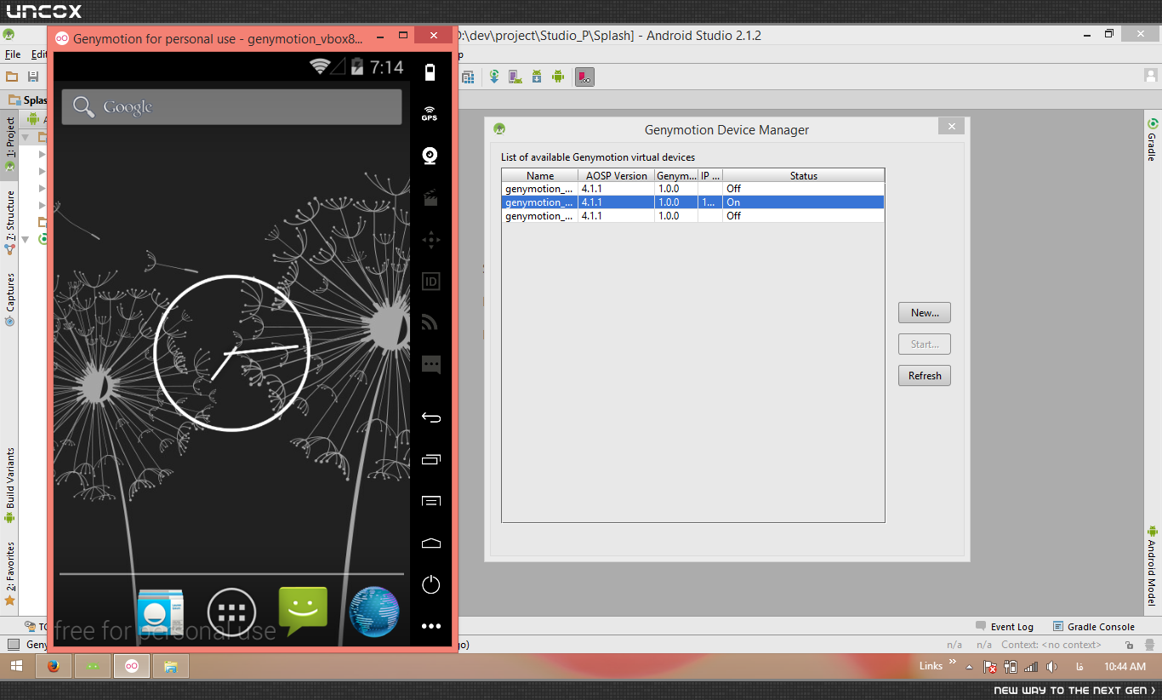Click the SMS message icon in Genymotion sidebar
The height and width of the screenshot is (700, 1162).
[431, 365]
